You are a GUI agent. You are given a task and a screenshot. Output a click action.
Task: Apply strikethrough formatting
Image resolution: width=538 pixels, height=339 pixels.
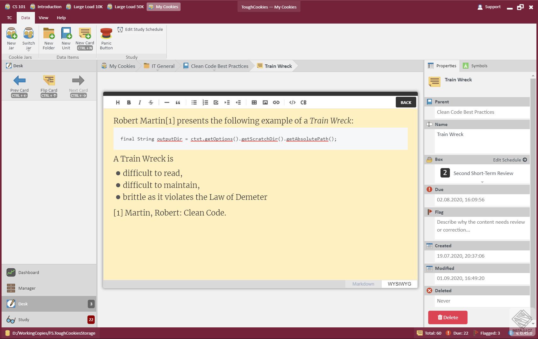click(x=151, y=102)
